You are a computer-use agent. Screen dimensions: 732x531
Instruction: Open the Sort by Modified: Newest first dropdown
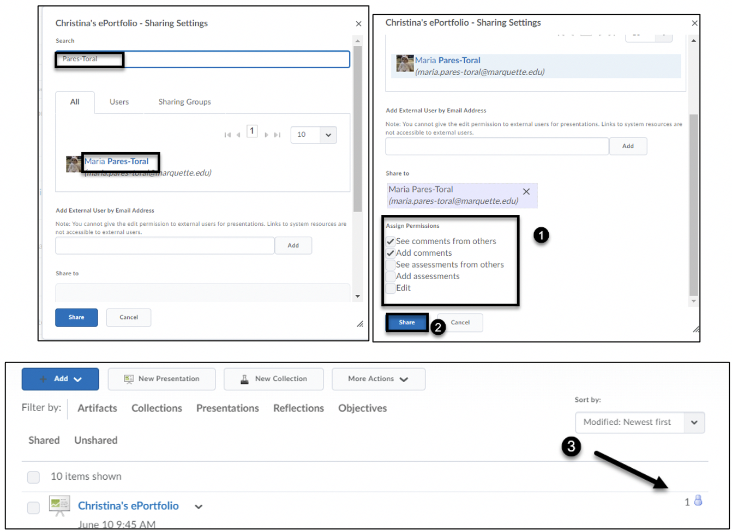pos(640,422)
